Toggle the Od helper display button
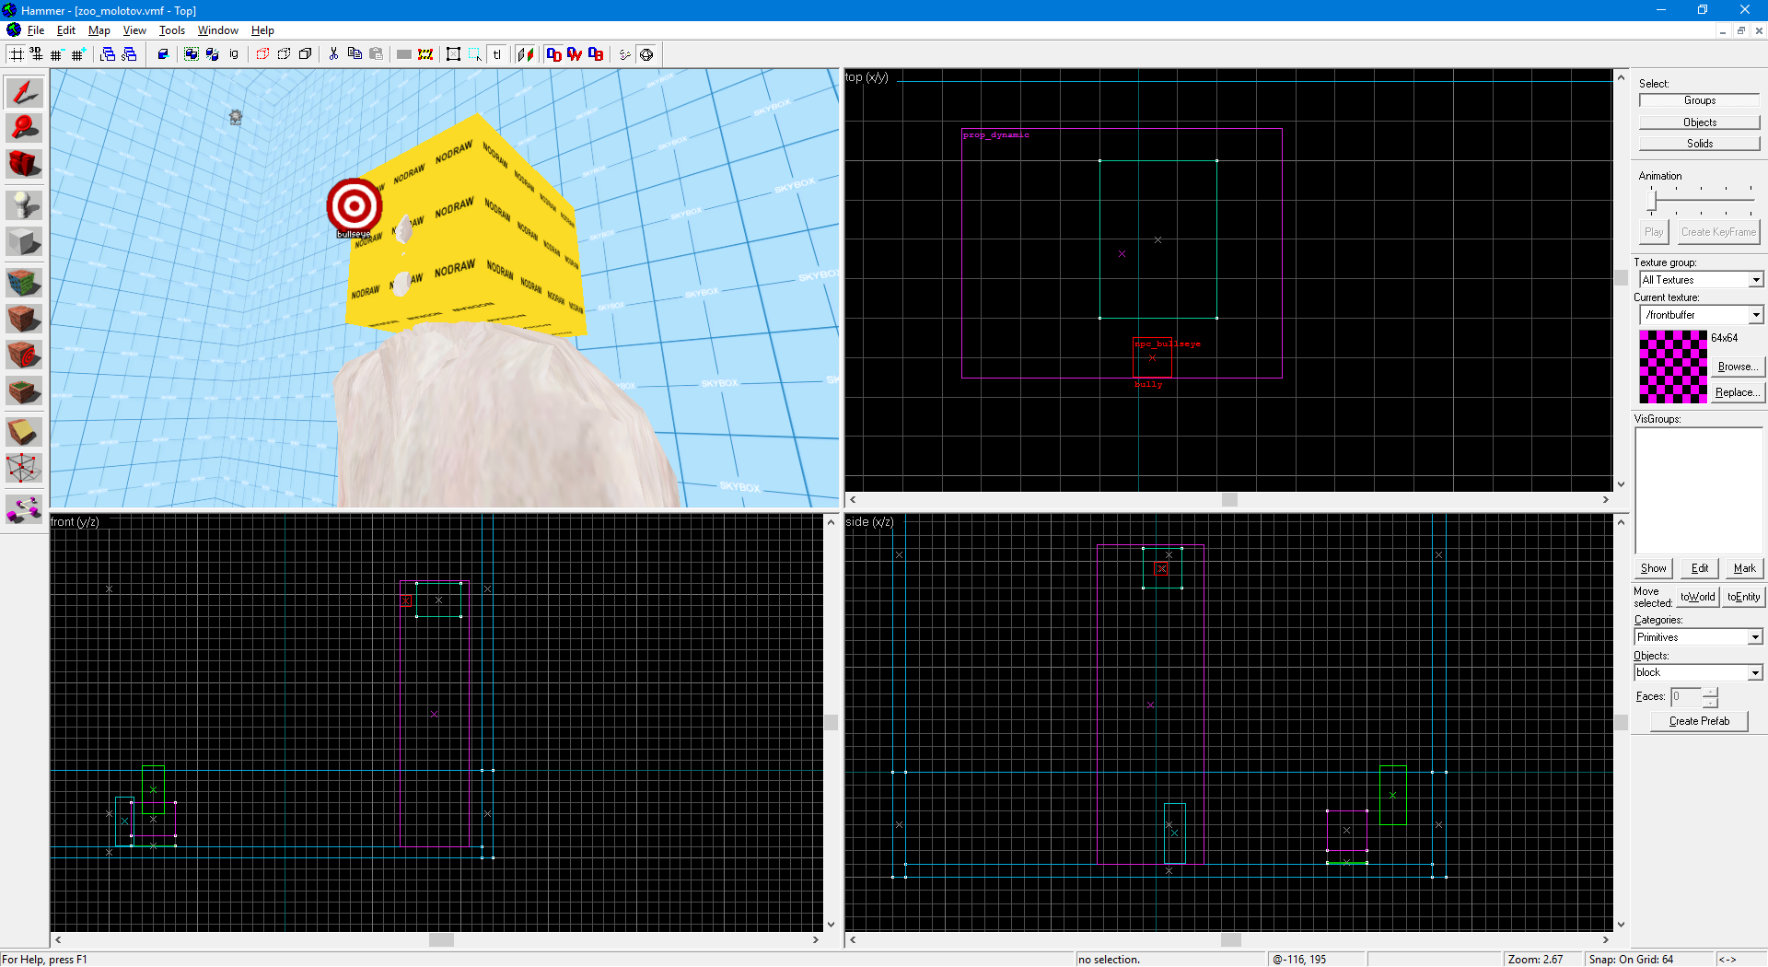The height and width of the screenshot is (967, 1768). click(553, 54)
